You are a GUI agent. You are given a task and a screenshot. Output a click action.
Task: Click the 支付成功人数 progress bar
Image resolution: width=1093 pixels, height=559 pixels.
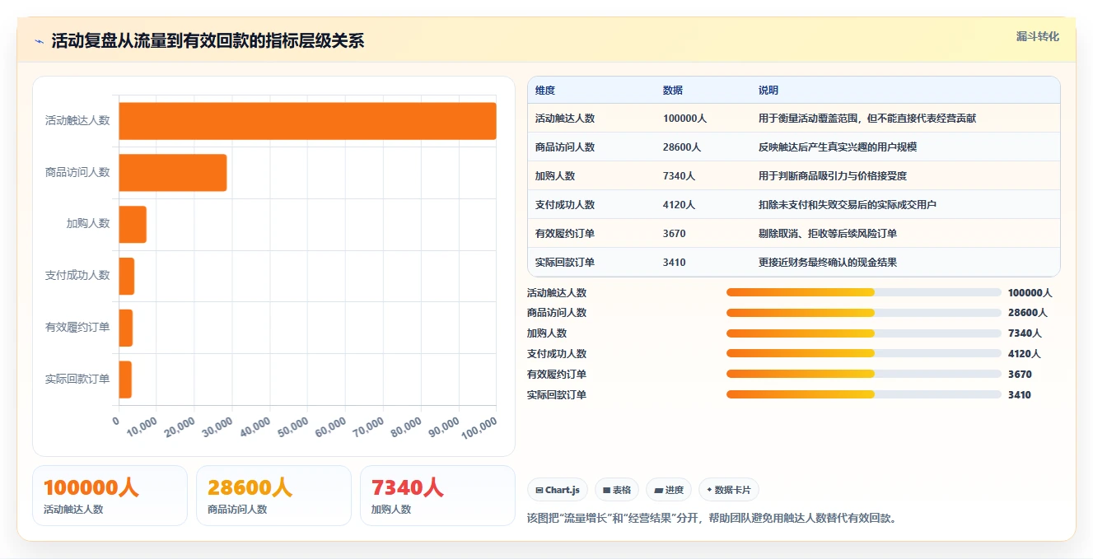pyautogui.click(x=864, y=354)
